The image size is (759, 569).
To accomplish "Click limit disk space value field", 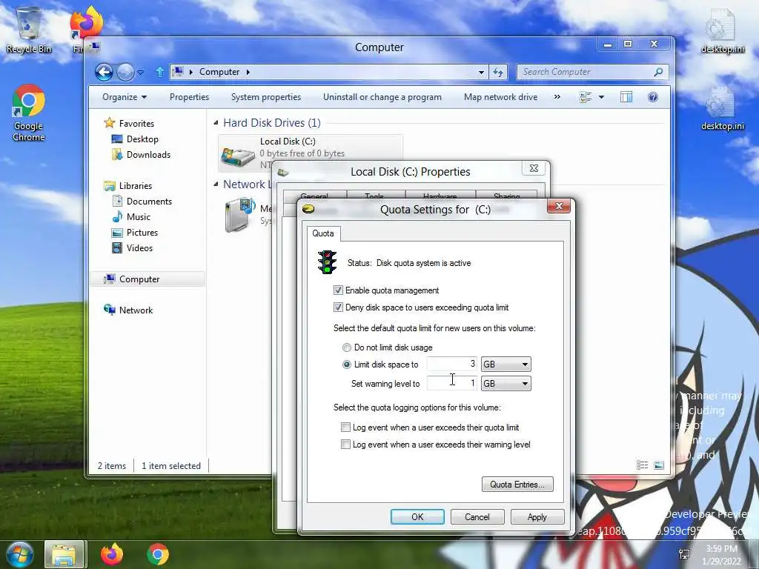I will [x=452, y=364].
